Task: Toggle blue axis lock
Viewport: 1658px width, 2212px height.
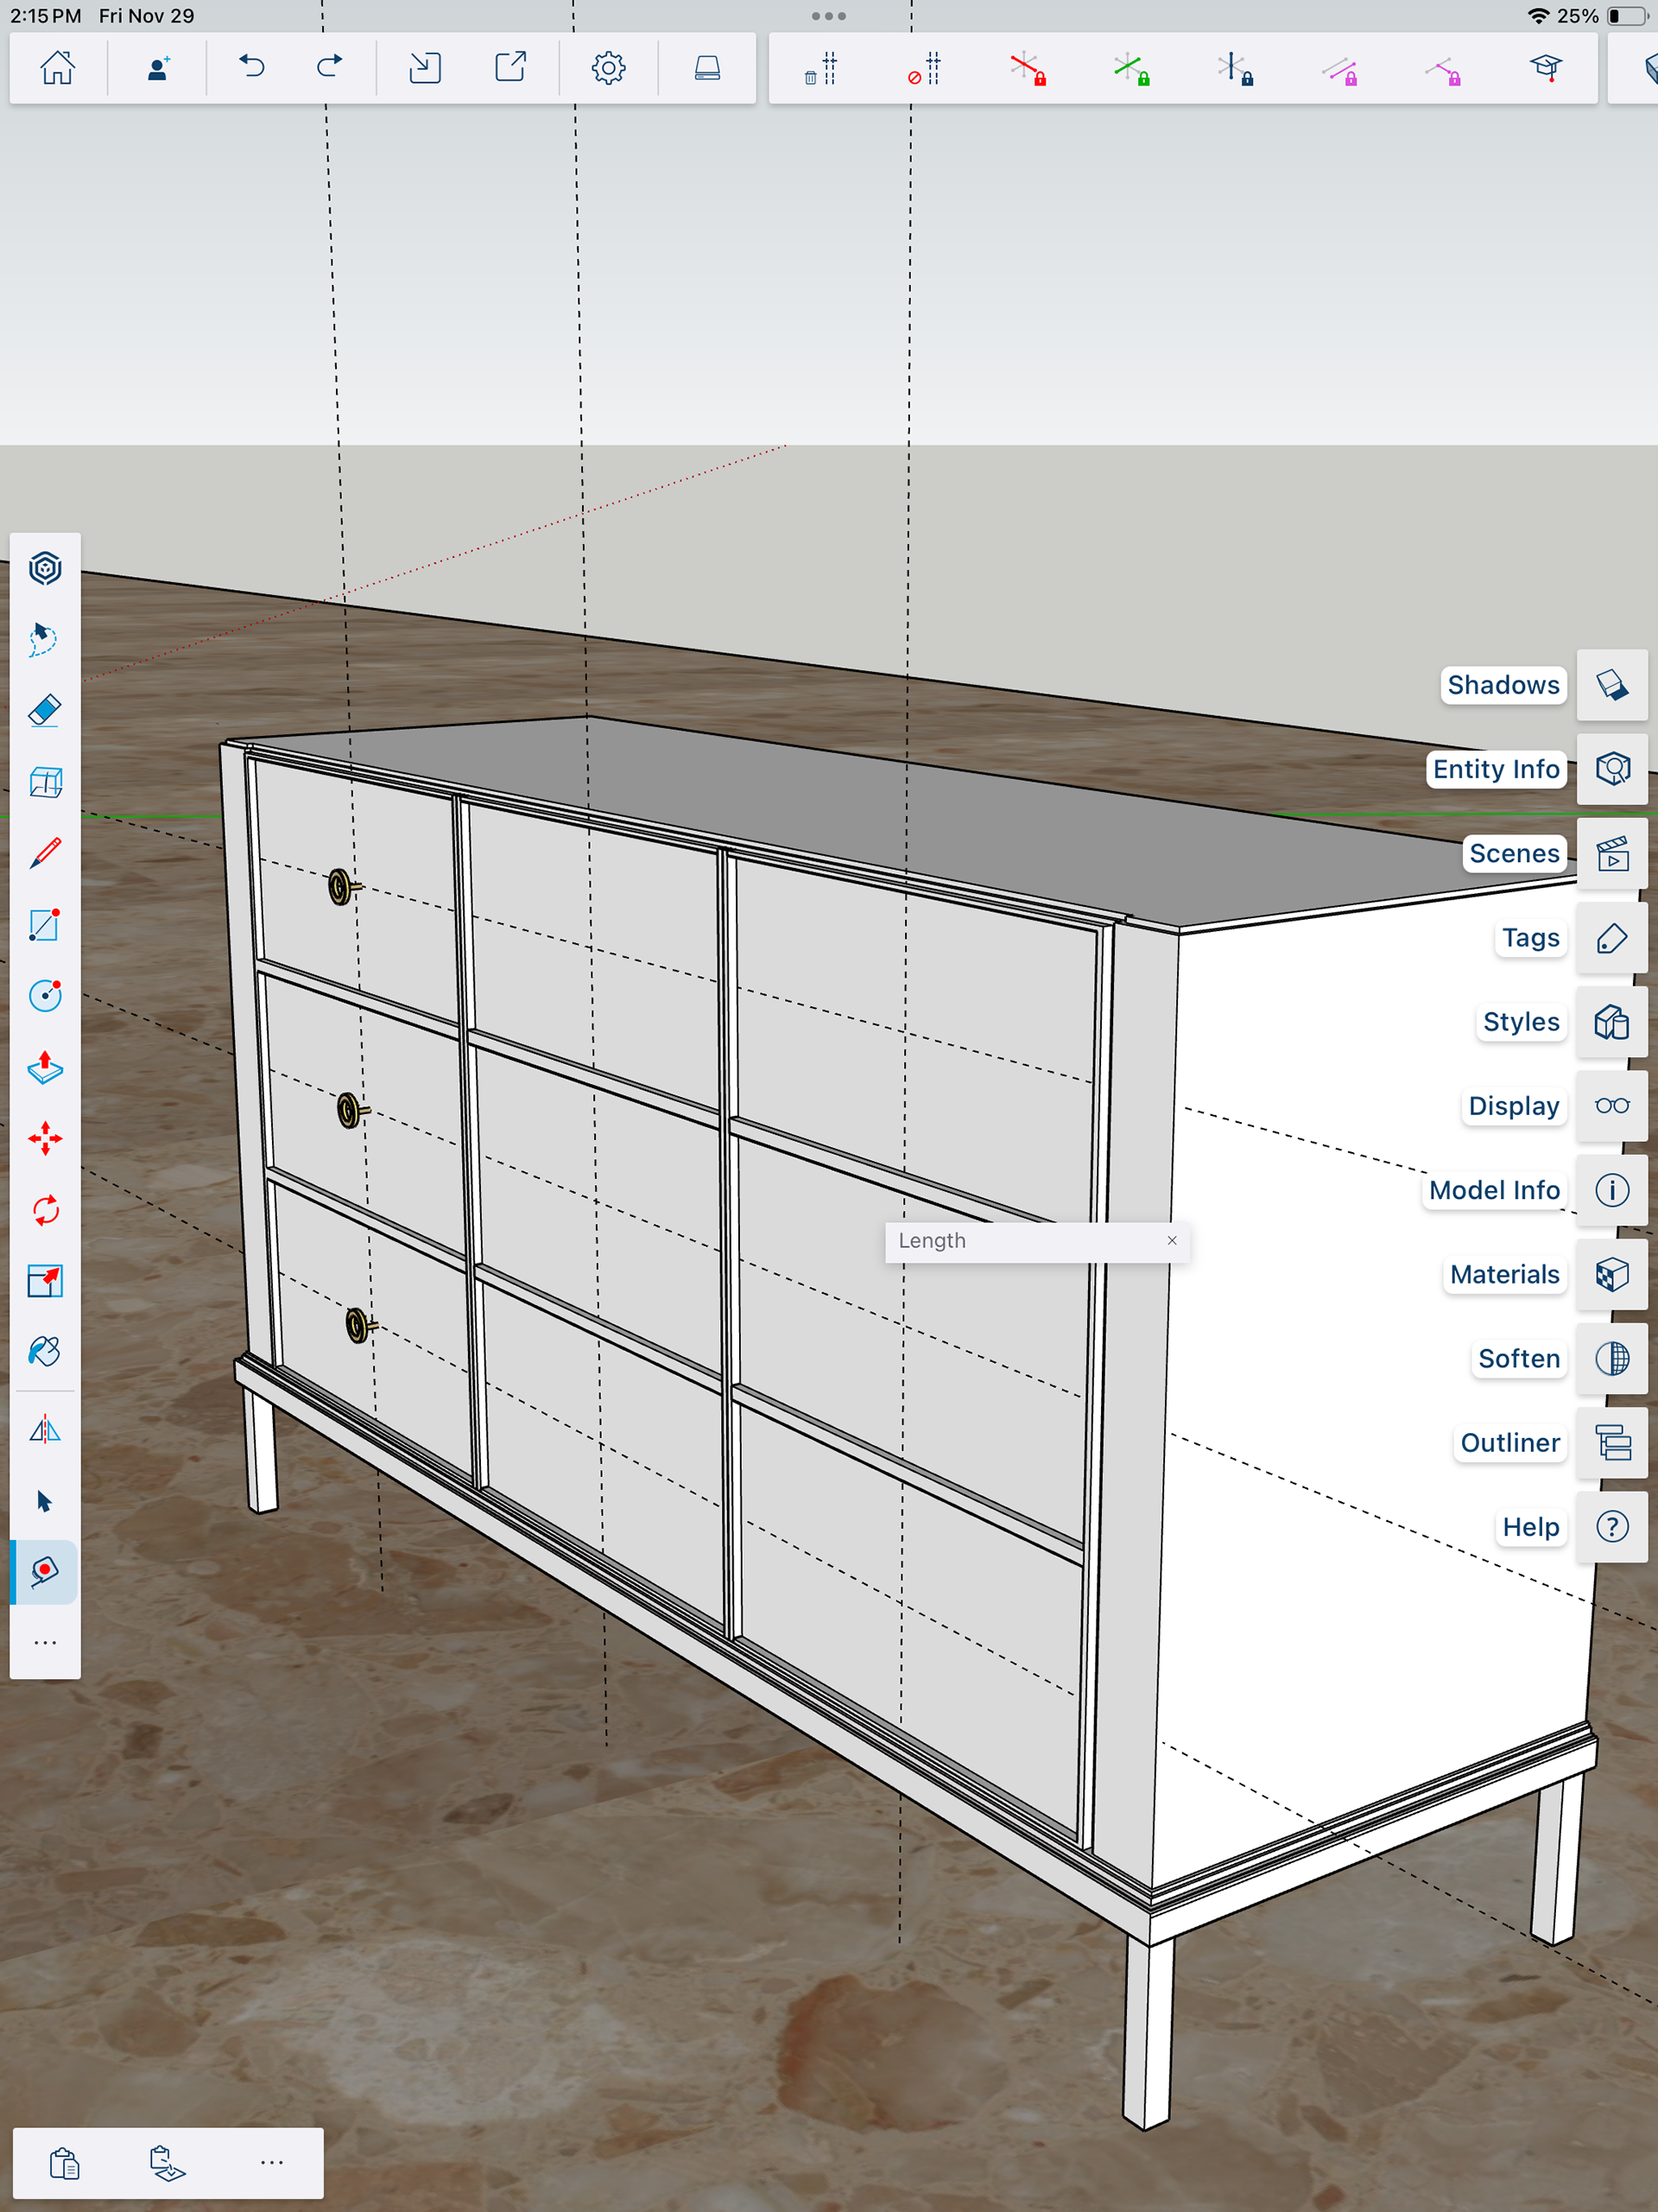Action: 1235,69
